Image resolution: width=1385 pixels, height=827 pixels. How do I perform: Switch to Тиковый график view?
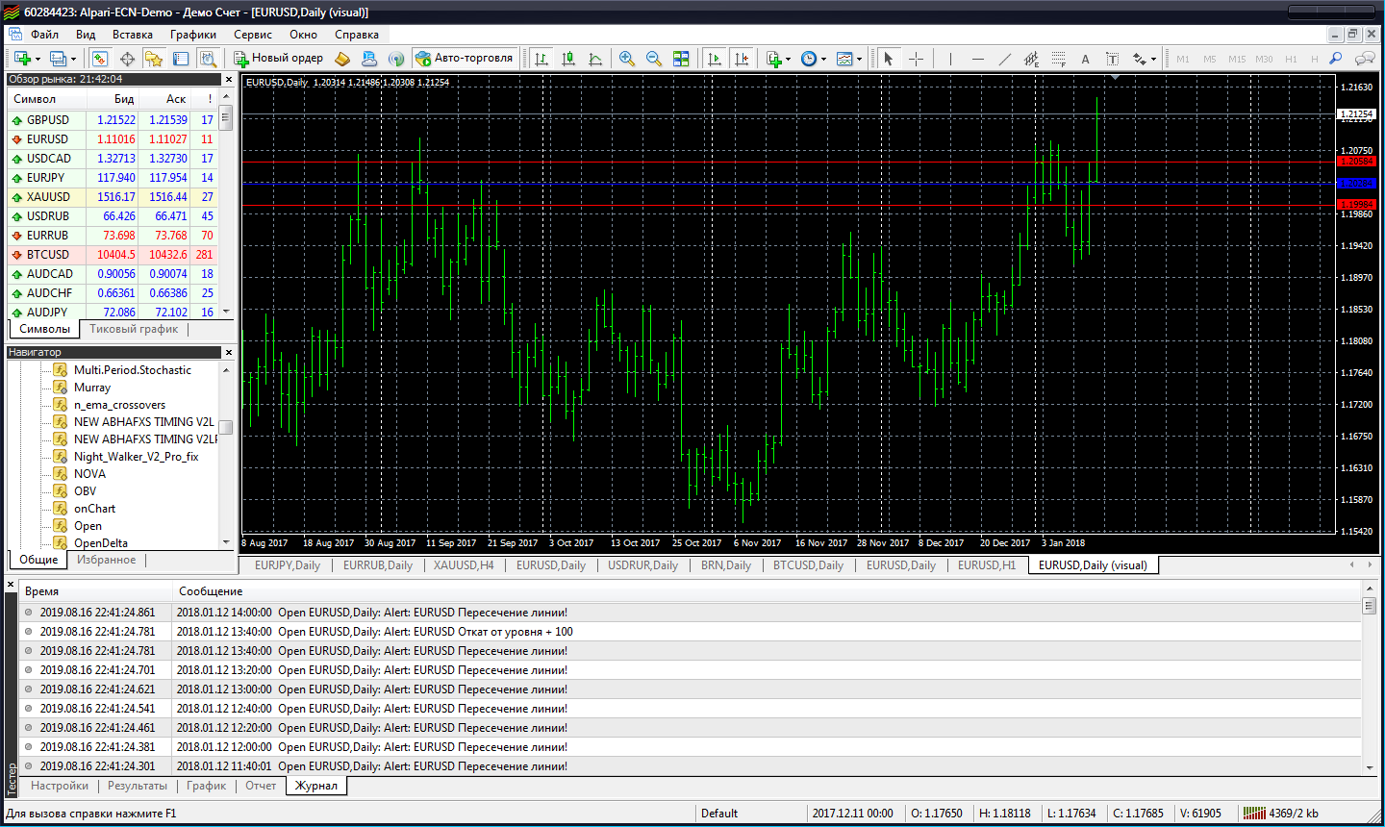pos(134,329)
